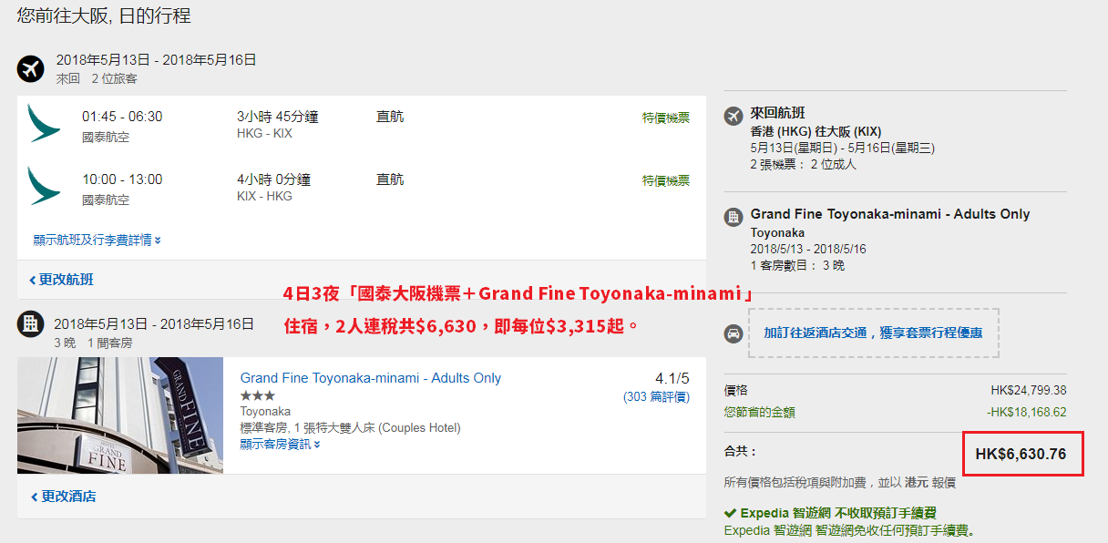This screenshot has width=1108, height=543.
Task: Click 特價機票 label on the 10:00 flight
Action: pyautogui.click(x=666, y=180)
